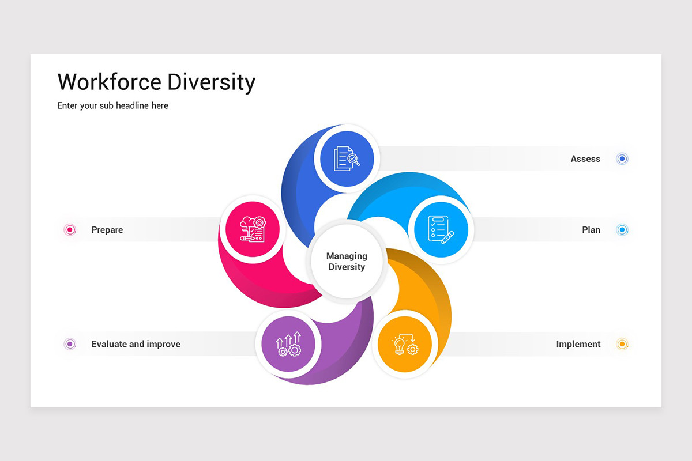Click the document magnifier Assess icon

pos(346,158)
